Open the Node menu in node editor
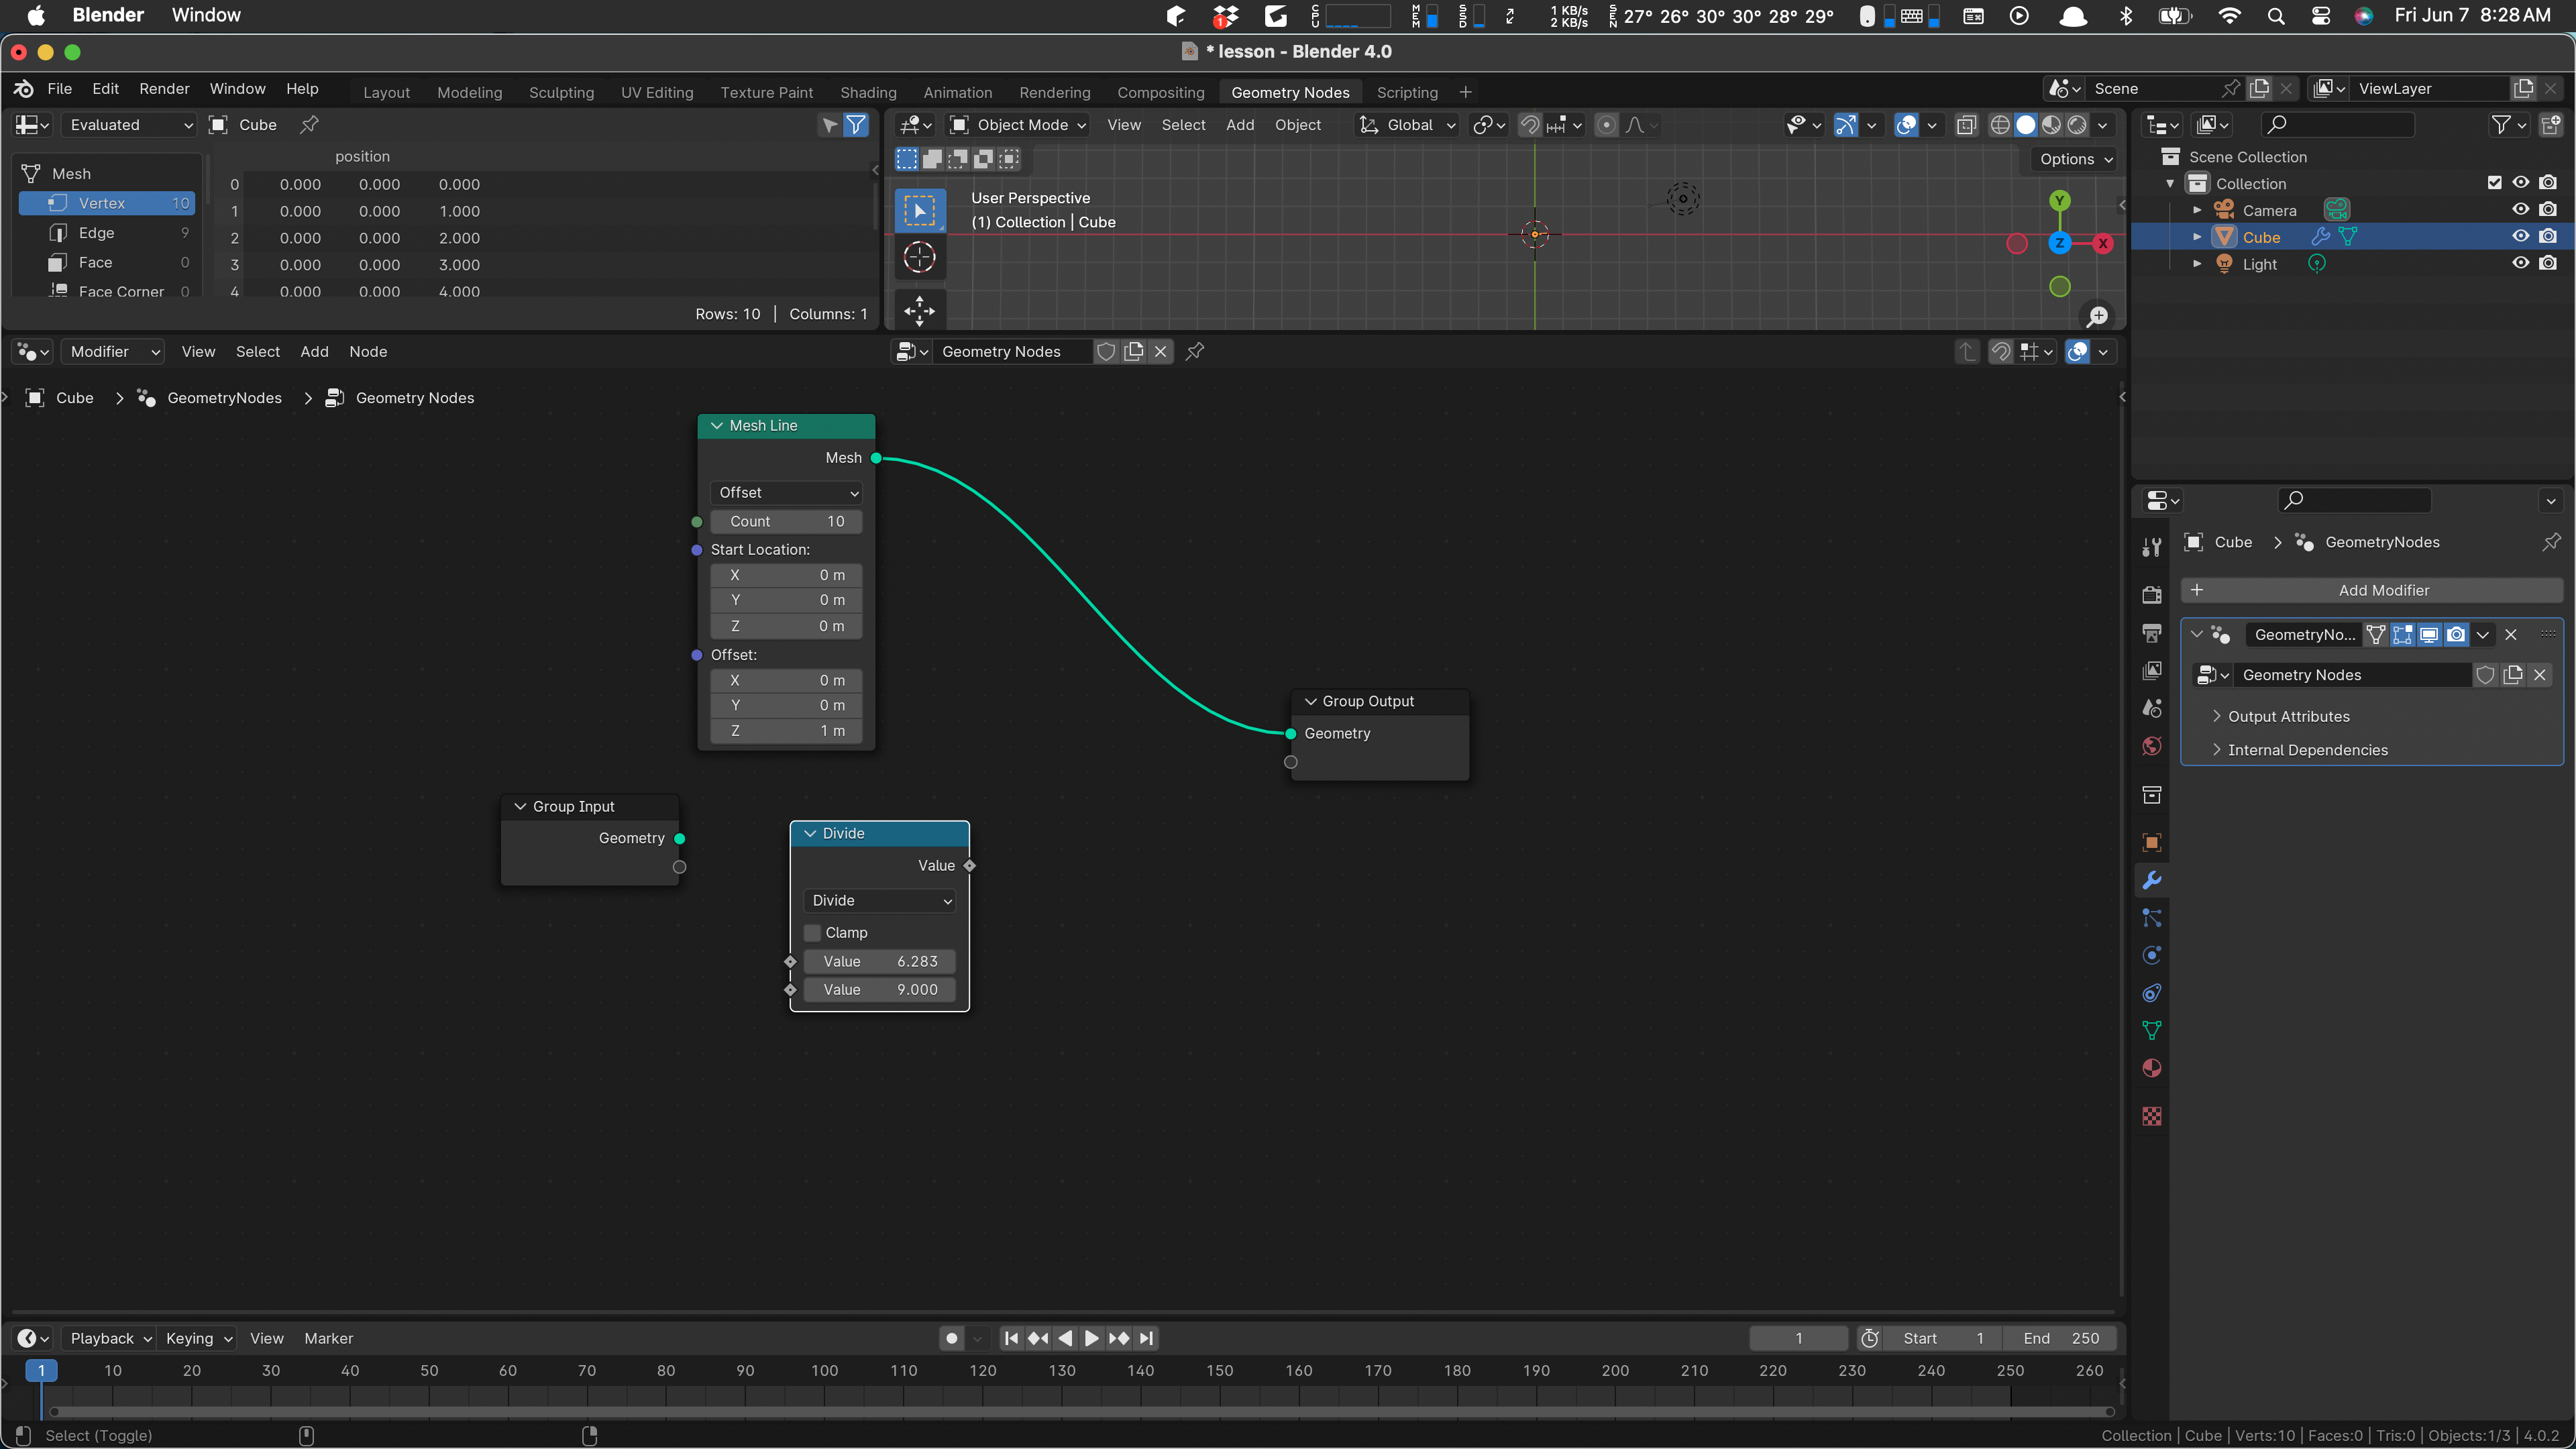2576x1449 pixels. (368, 351)
